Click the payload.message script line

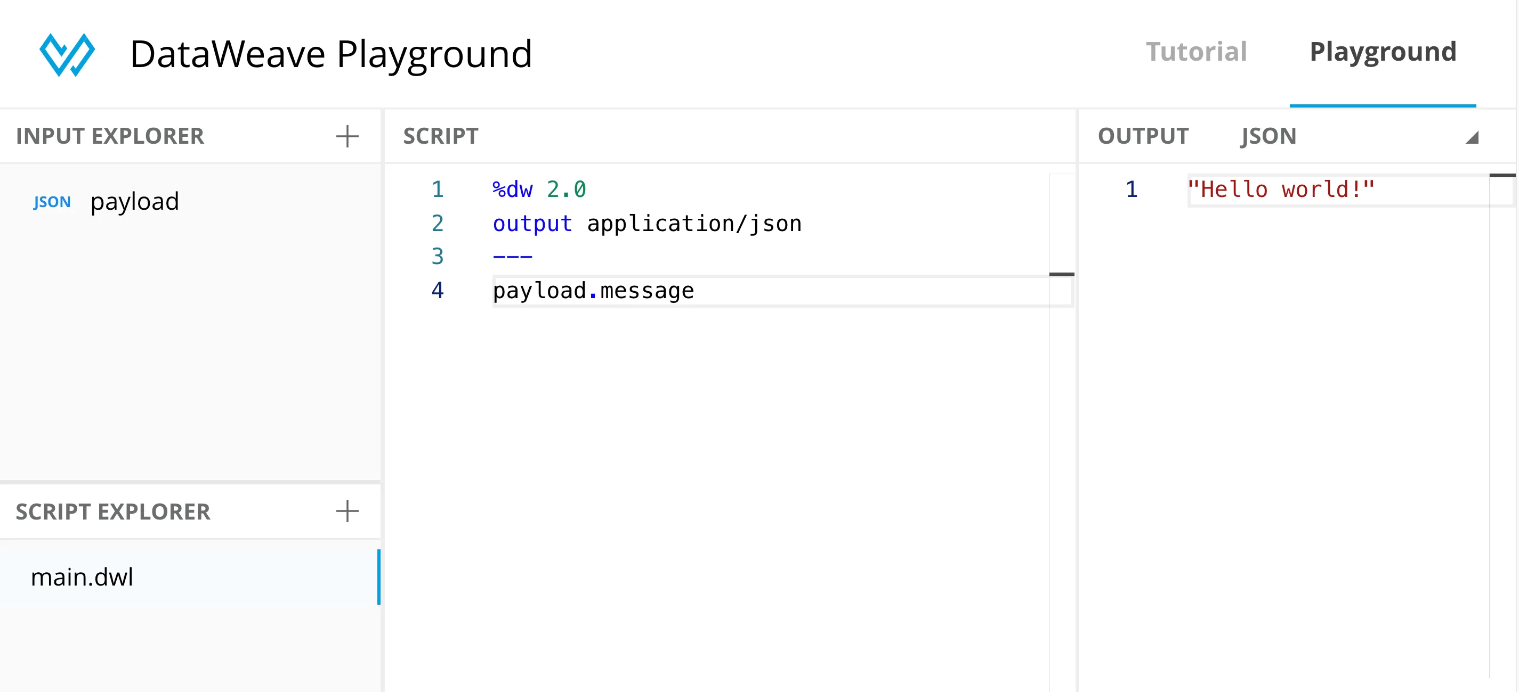(x=593, y=291)
